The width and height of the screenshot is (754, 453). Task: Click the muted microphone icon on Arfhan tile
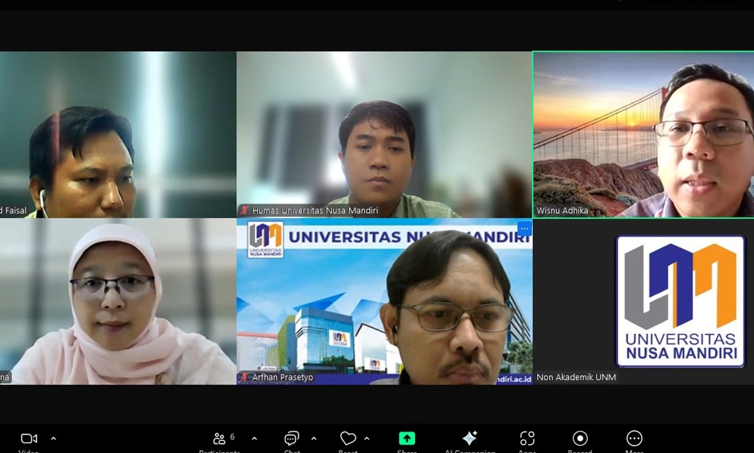click(x=245, y=377)
